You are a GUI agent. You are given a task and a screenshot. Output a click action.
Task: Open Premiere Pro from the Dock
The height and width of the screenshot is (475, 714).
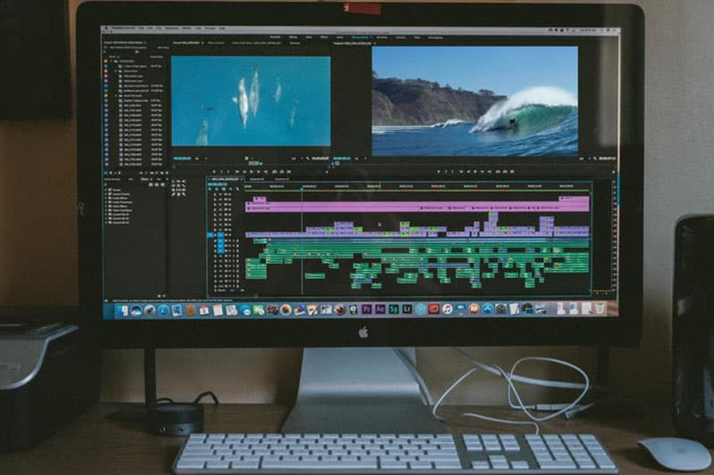click(x=367, y=309)
